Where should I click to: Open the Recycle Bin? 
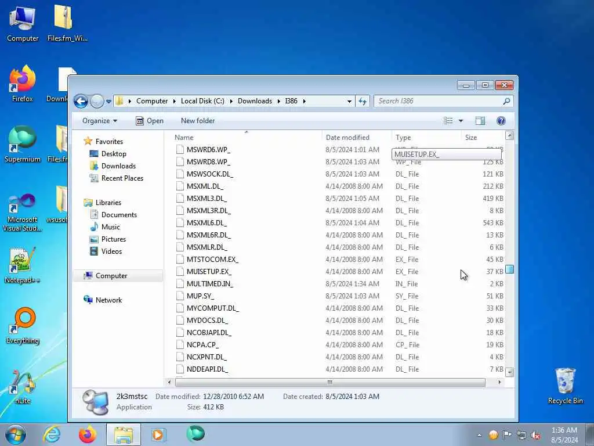coord(565,386)
